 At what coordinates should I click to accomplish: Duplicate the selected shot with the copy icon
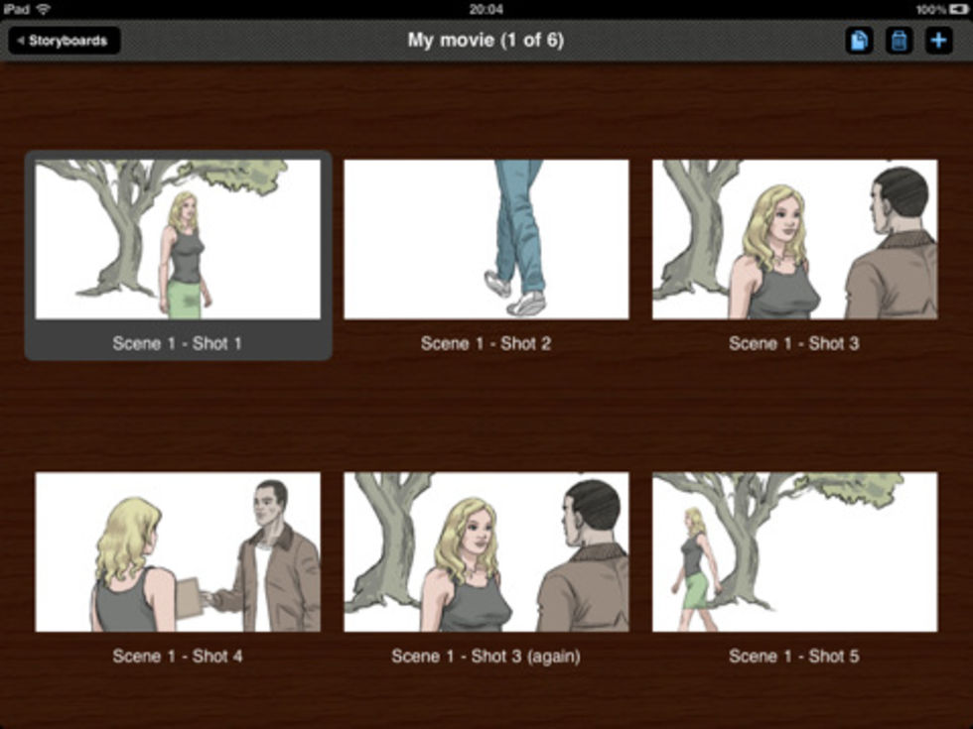859,41
